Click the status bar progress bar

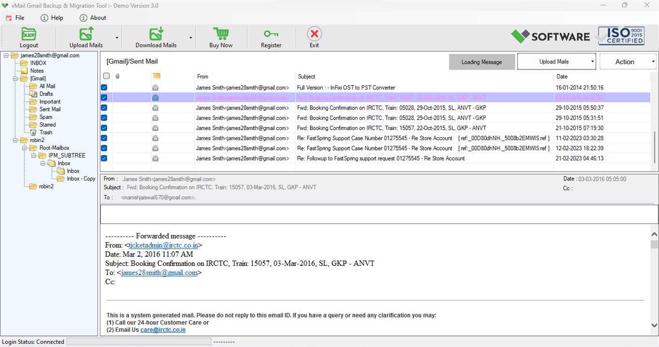click(x=138, y=342)
